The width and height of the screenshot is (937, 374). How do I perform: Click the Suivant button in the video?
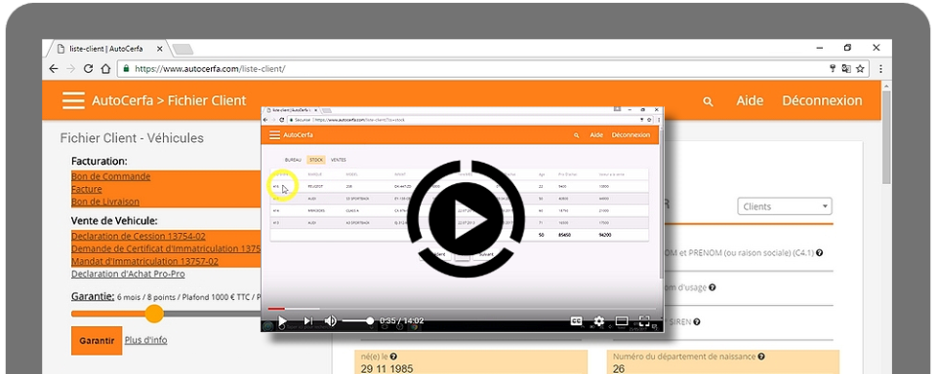[x=486, y=254]
